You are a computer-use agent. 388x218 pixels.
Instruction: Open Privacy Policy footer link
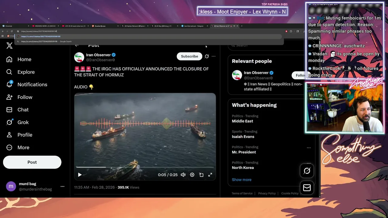click(267, 193)
